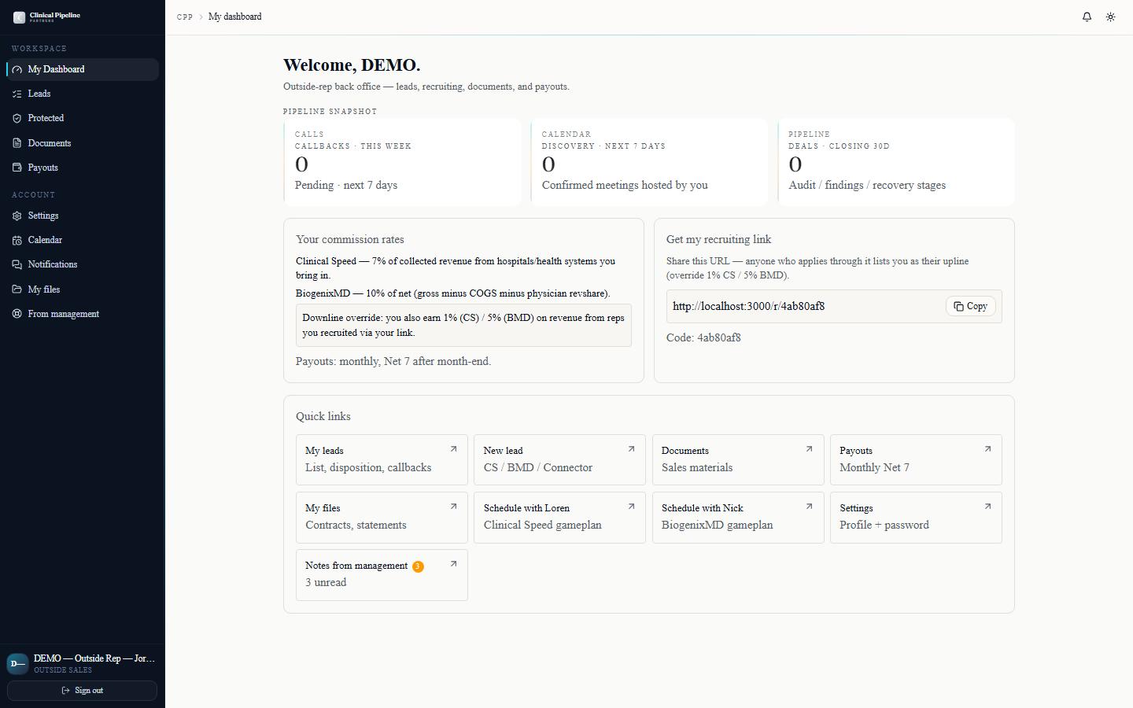This screenshot has width=1133, height=708.
Task: Click the Settings gear icon in the sidebar
Action: 17,216
